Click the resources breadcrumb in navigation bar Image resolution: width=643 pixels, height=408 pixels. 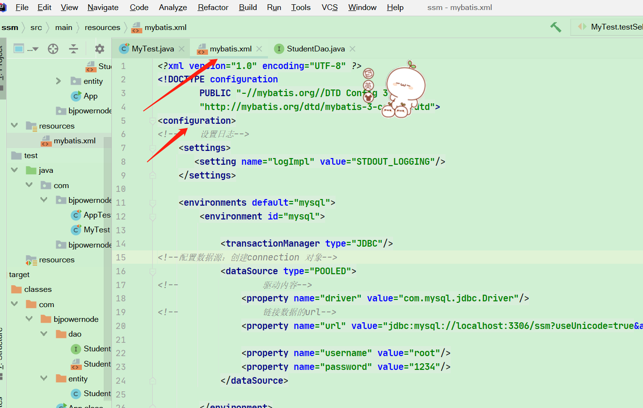[x=102, y=27]
